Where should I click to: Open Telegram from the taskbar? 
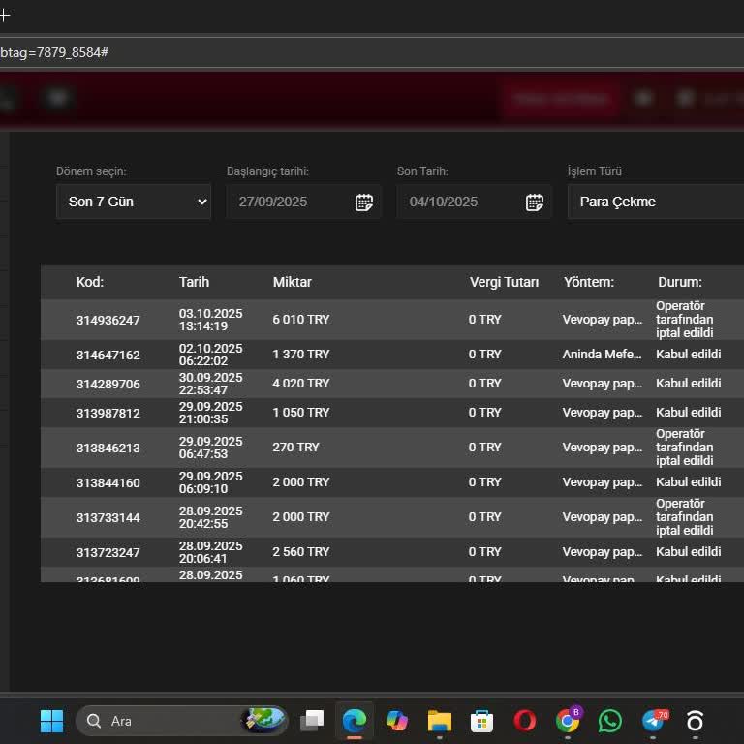(654, 721)
